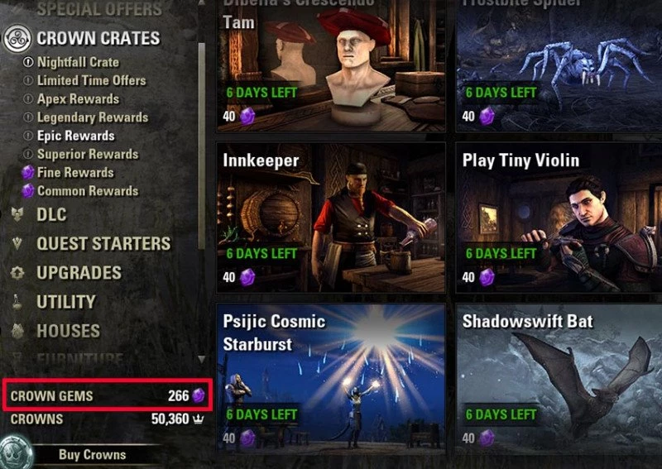Click the Buy Crowns button

tap(93, 455)
